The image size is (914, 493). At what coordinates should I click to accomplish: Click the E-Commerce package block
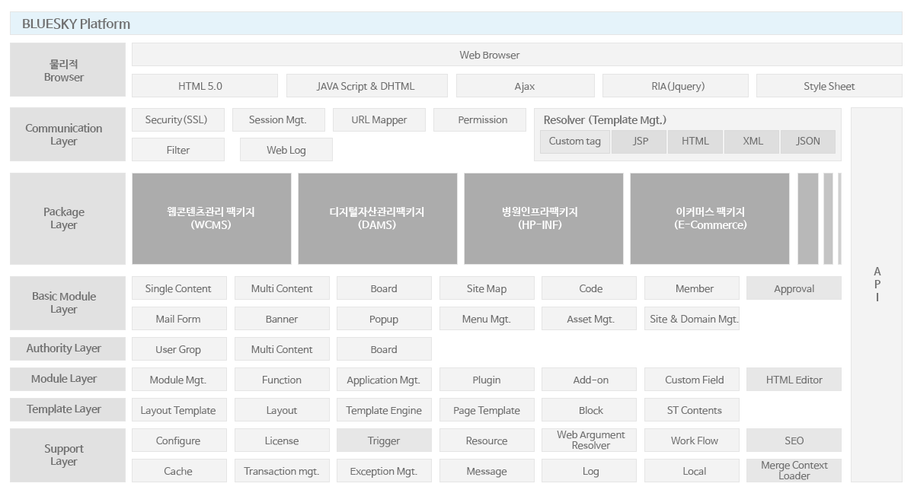pos(710,218)
